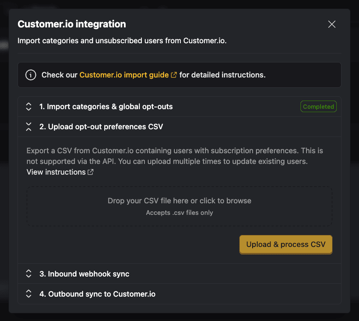Image resolution: width=359 pixels, height=321 pixels.
Task: Click the info circle icon in the banner
Action: tap(31, 75)
